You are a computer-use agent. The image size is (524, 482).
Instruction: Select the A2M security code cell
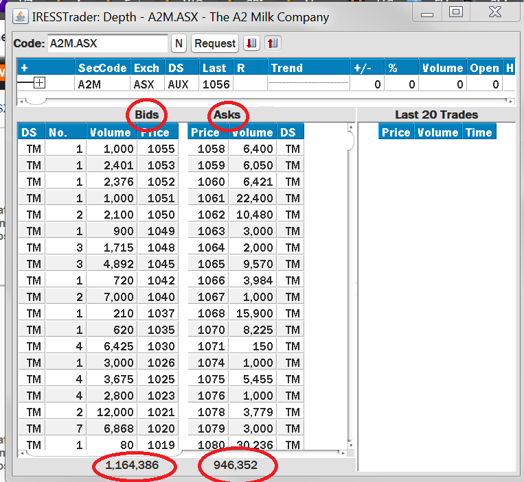102,84
